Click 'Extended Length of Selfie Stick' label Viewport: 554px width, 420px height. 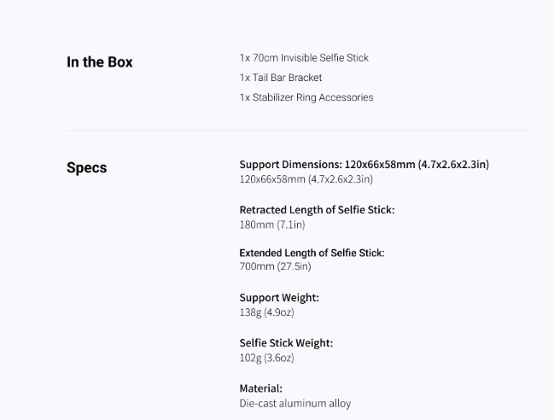tap(312, 253)
